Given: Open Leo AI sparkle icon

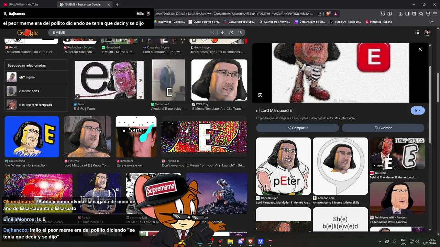Looking at the screenshot, I should (x=421, y=14).
